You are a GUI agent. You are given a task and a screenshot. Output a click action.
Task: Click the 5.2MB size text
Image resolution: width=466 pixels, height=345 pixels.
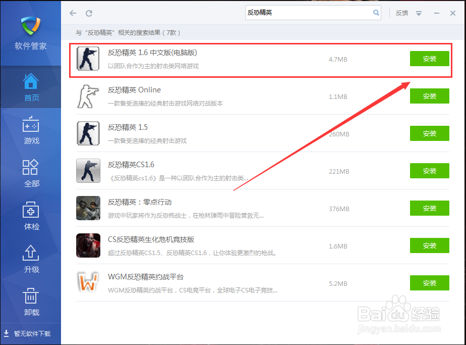(338, 284)
